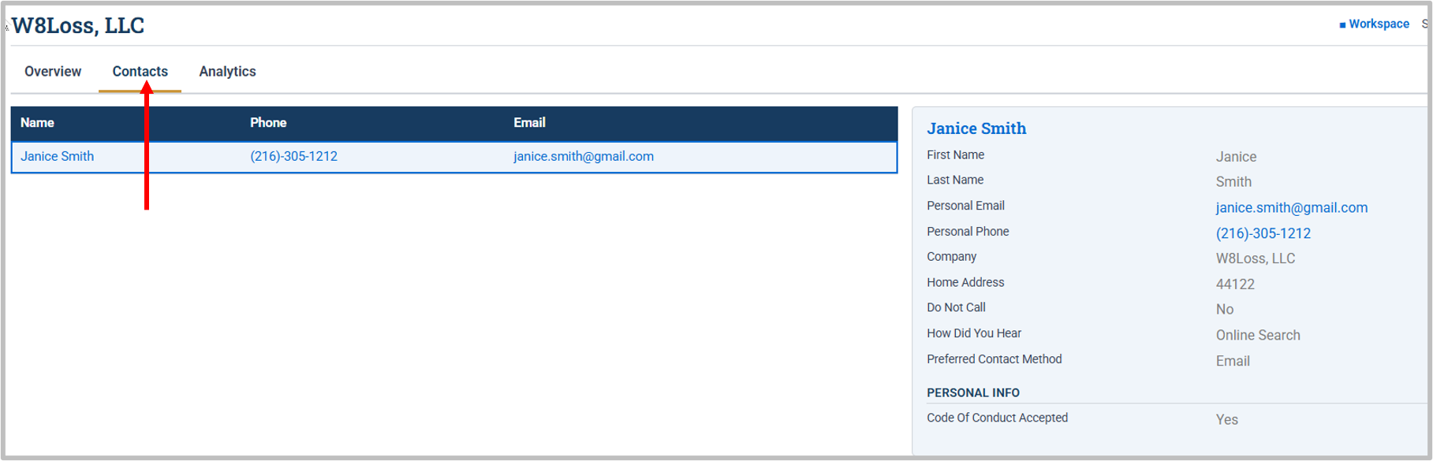Image resolution: width=1433 pixels, height=461 pixels.
Task: Sort by the Name column header
Action: click(x=37, y=123)
